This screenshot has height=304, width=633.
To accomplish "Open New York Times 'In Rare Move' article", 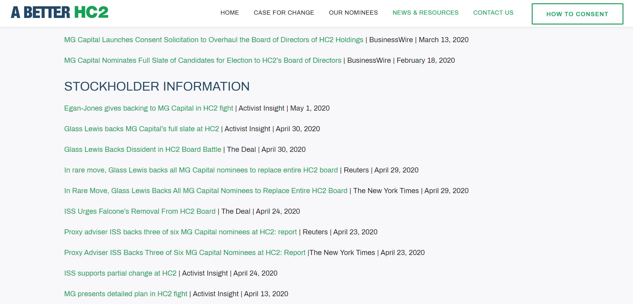I will coord(206,191).
